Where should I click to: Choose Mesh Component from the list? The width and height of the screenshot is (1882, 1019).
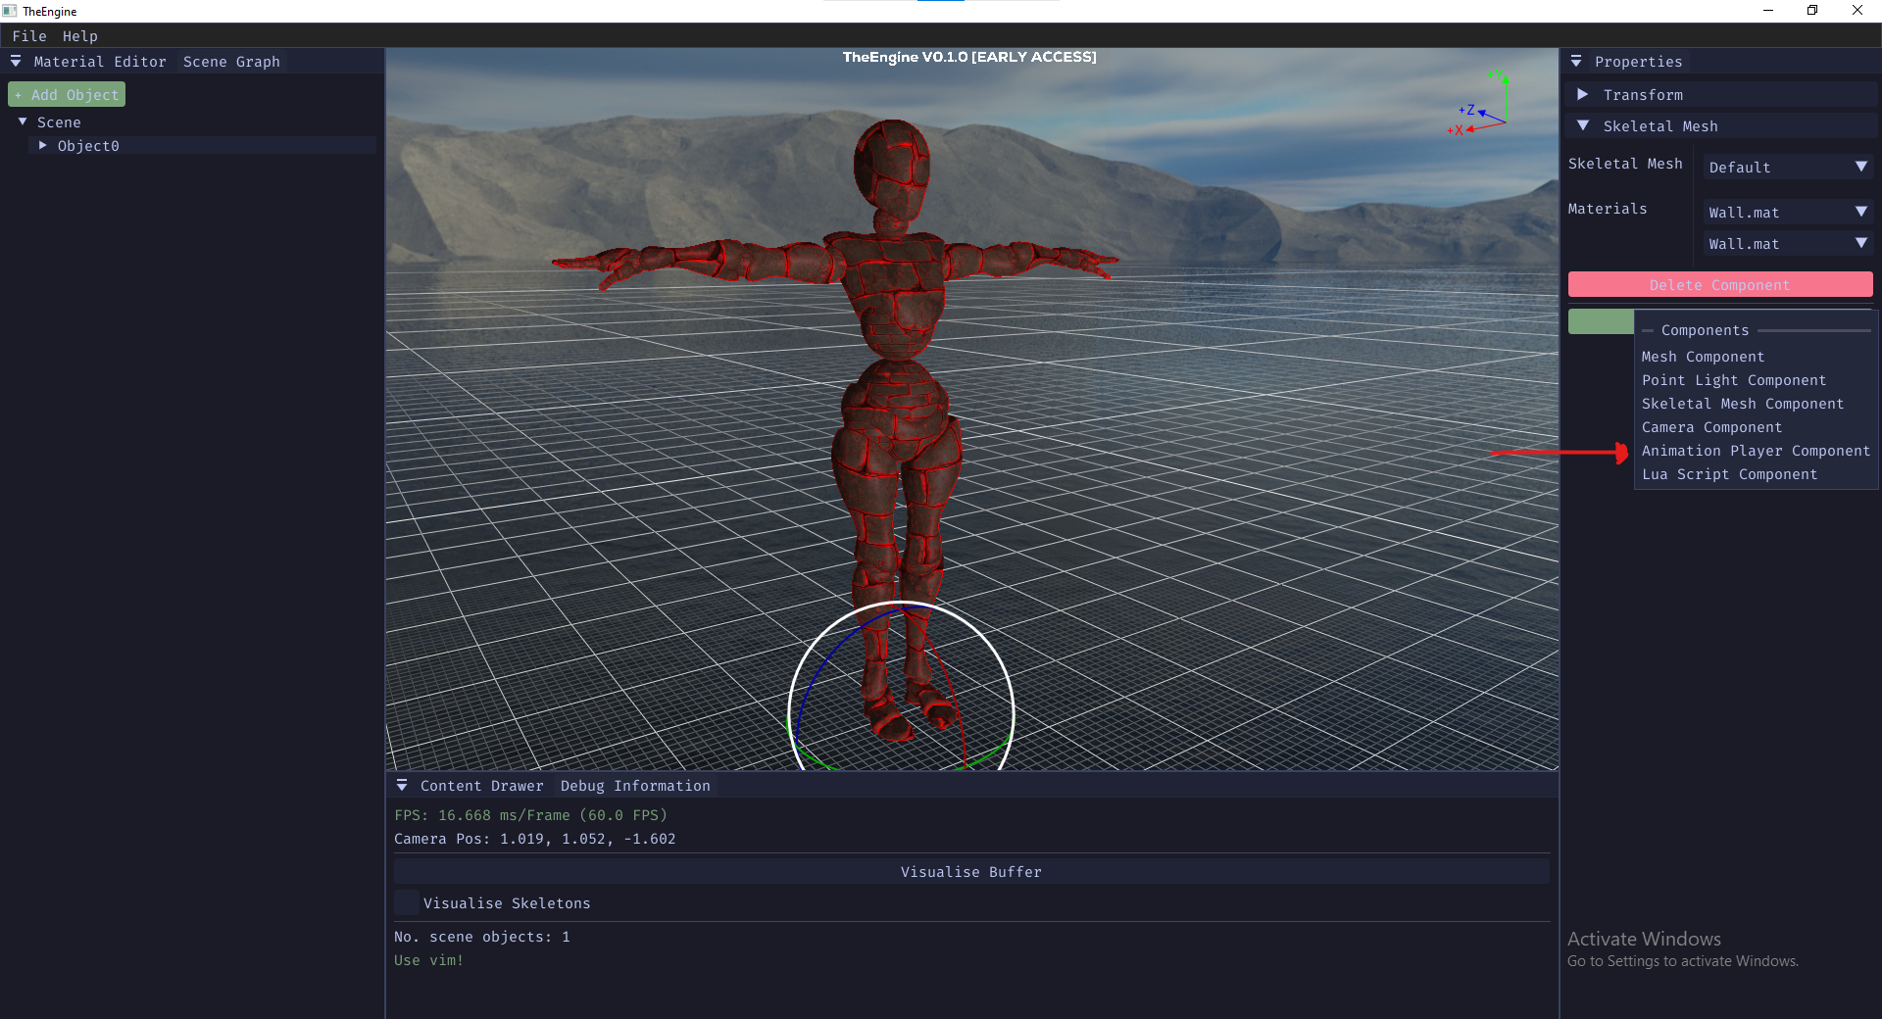1703,357
